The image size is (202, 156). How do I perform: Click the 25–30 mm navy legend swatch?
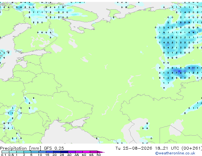[64, 152]
